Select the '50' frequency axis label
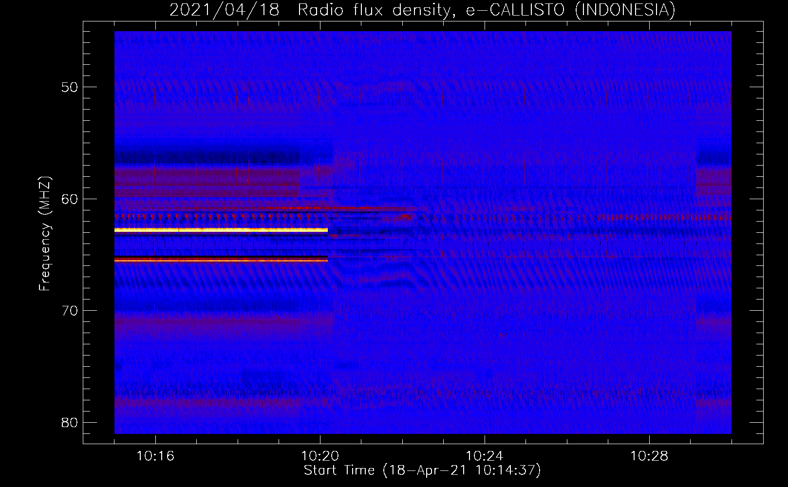Viewport: 788px width, 487px height. tap(70, 87)
